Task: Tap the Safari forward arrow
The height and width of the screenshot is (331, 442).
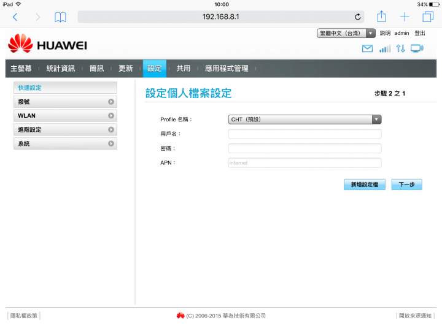Action: (38, 17)
